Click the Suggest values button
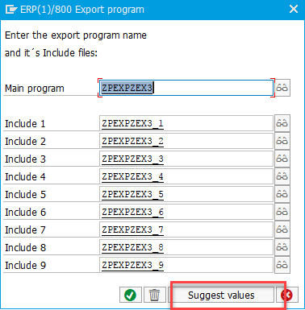Image resolution: width=305 pixels, height=310 pixels. coord(221,295)
